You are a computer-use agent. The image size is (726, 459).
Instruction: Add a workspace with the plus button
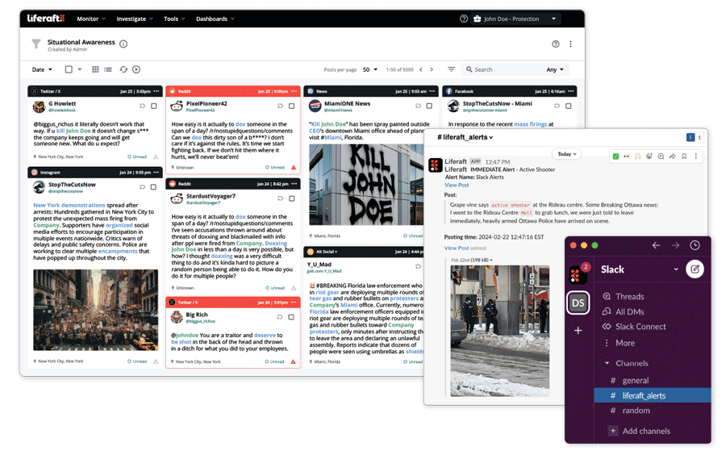(x=578, y=331)
